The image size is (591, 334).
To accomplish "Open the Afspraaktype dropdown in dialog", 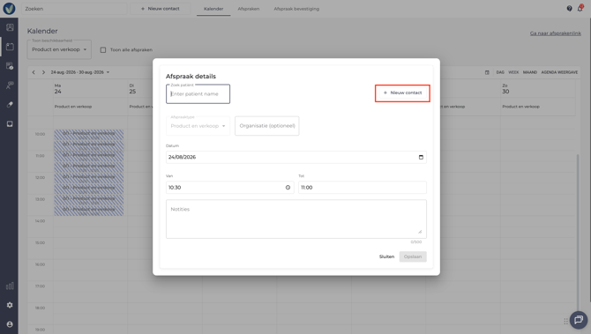I will [x=198, y=126].
